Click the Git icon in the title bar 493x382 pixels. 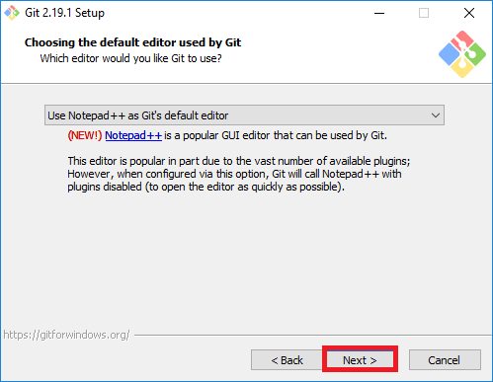pos(12,13)
